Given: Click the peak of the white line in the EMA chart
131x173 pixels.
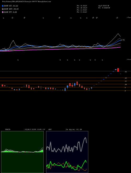Looking at the screenshot, I should [x=118, y=34].
